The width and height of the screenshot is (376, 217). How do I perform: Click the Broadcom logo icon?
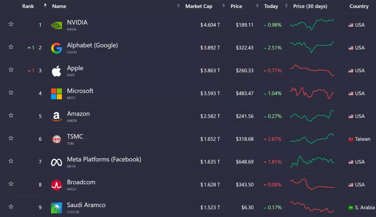click(56, 185)
